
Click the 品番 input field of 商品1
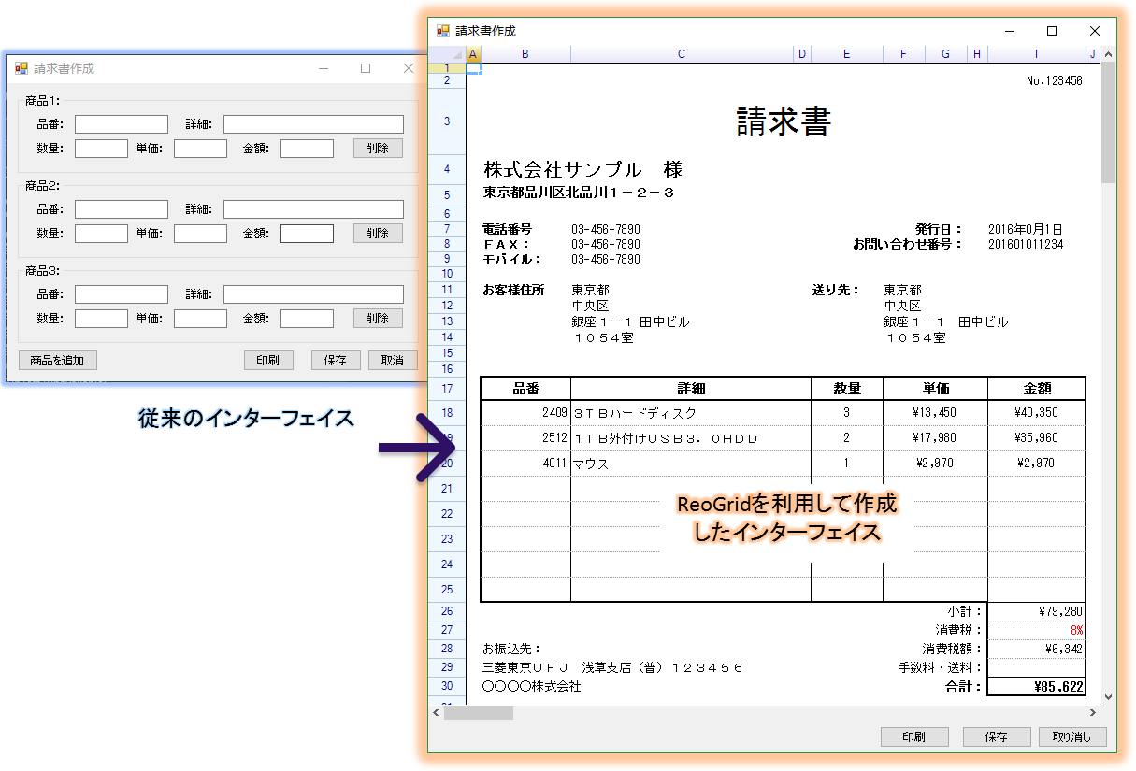122,124
